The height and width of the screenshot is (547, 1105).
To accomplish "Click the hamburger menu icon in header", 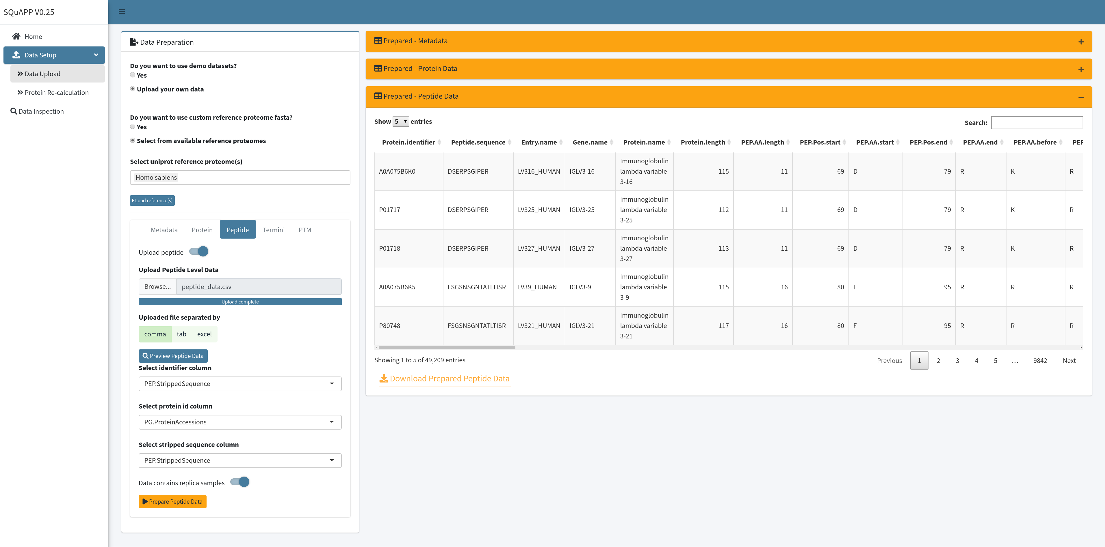I will [x=122, y=12].
